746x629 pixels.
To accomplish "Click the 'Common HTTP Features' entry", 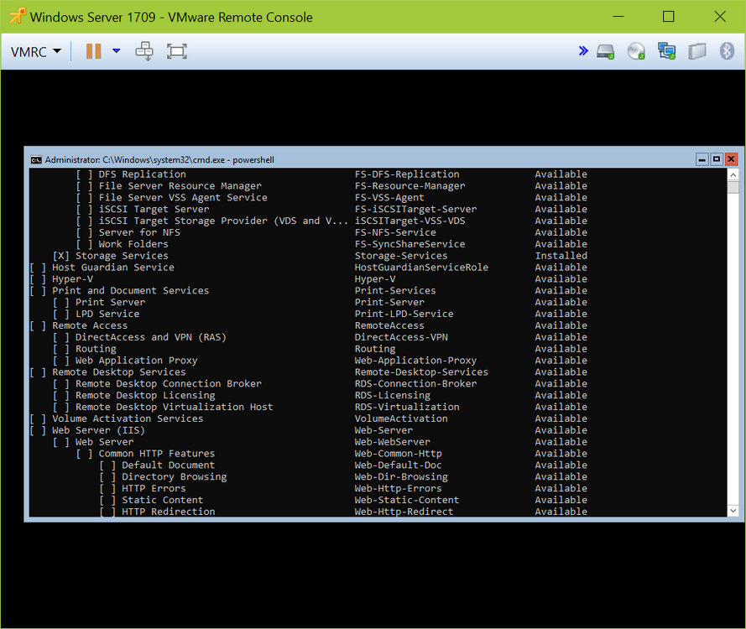I will [x=157, y=454].
